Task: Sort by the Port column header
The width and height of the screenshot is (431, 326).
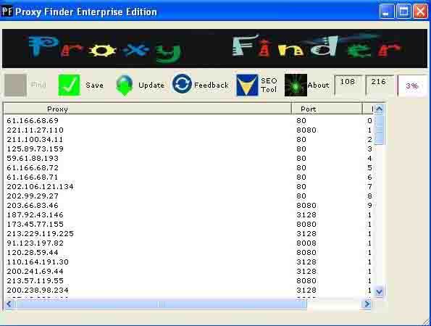Action: click(x=327, y=109)
